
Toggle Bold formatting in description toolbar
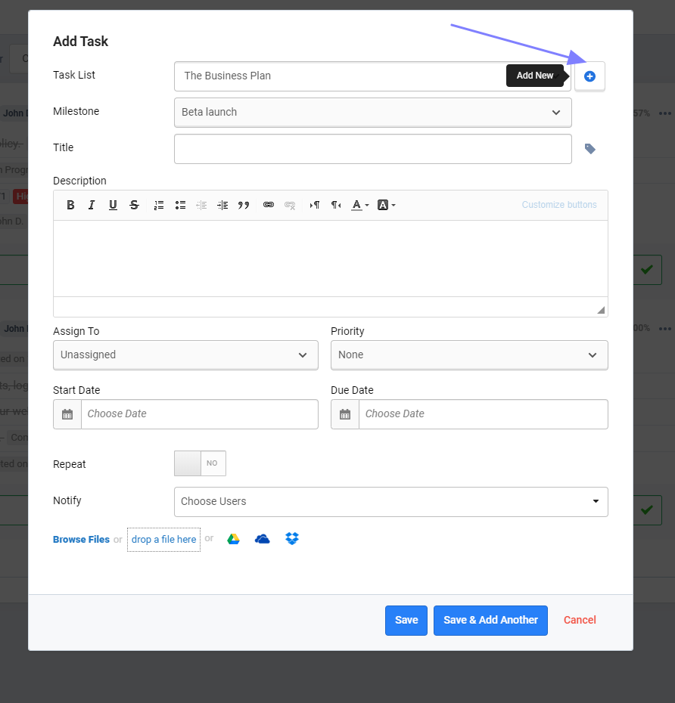tap(70, 206)
